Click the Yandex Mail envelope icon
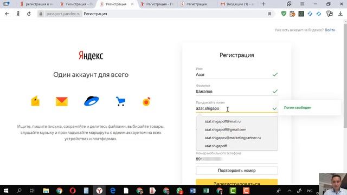The image size is (347, 195). [x=62, y=101]
